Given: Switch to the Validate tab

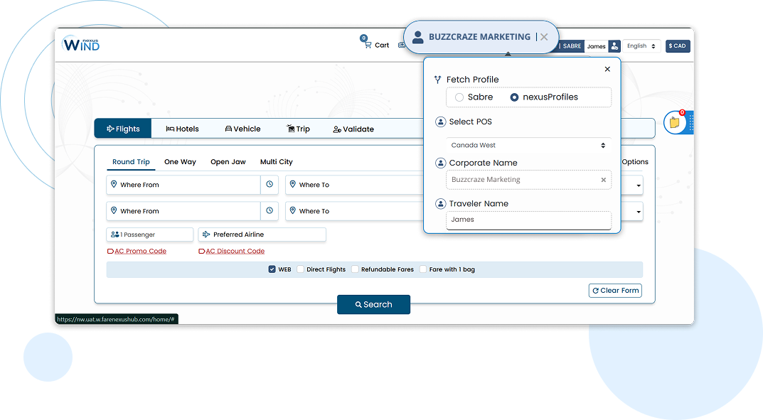Looking at the screenshot, I should point(353,129).
